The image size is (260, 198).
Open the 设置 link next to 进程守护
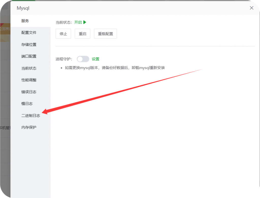(96, 59)
